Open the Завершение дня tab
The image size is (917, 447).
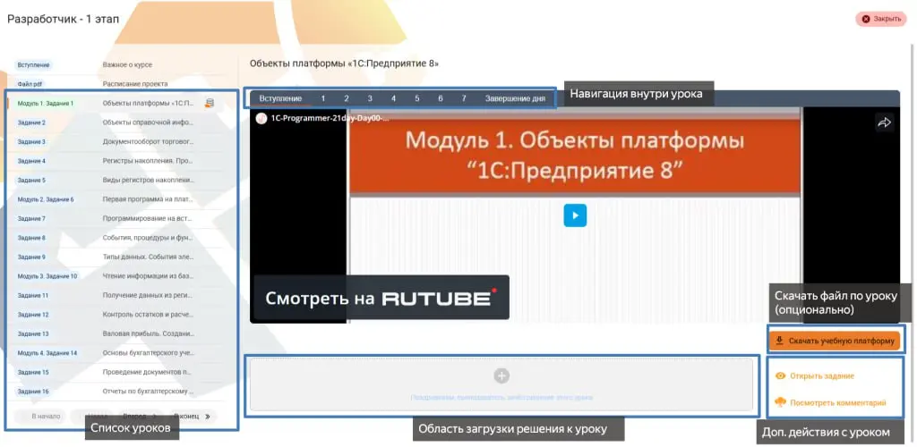point(515,98)
